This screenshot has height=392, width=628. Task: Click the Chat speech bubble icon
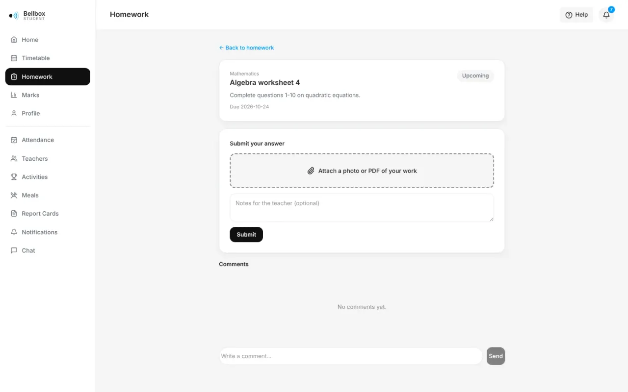coord(14,250)
